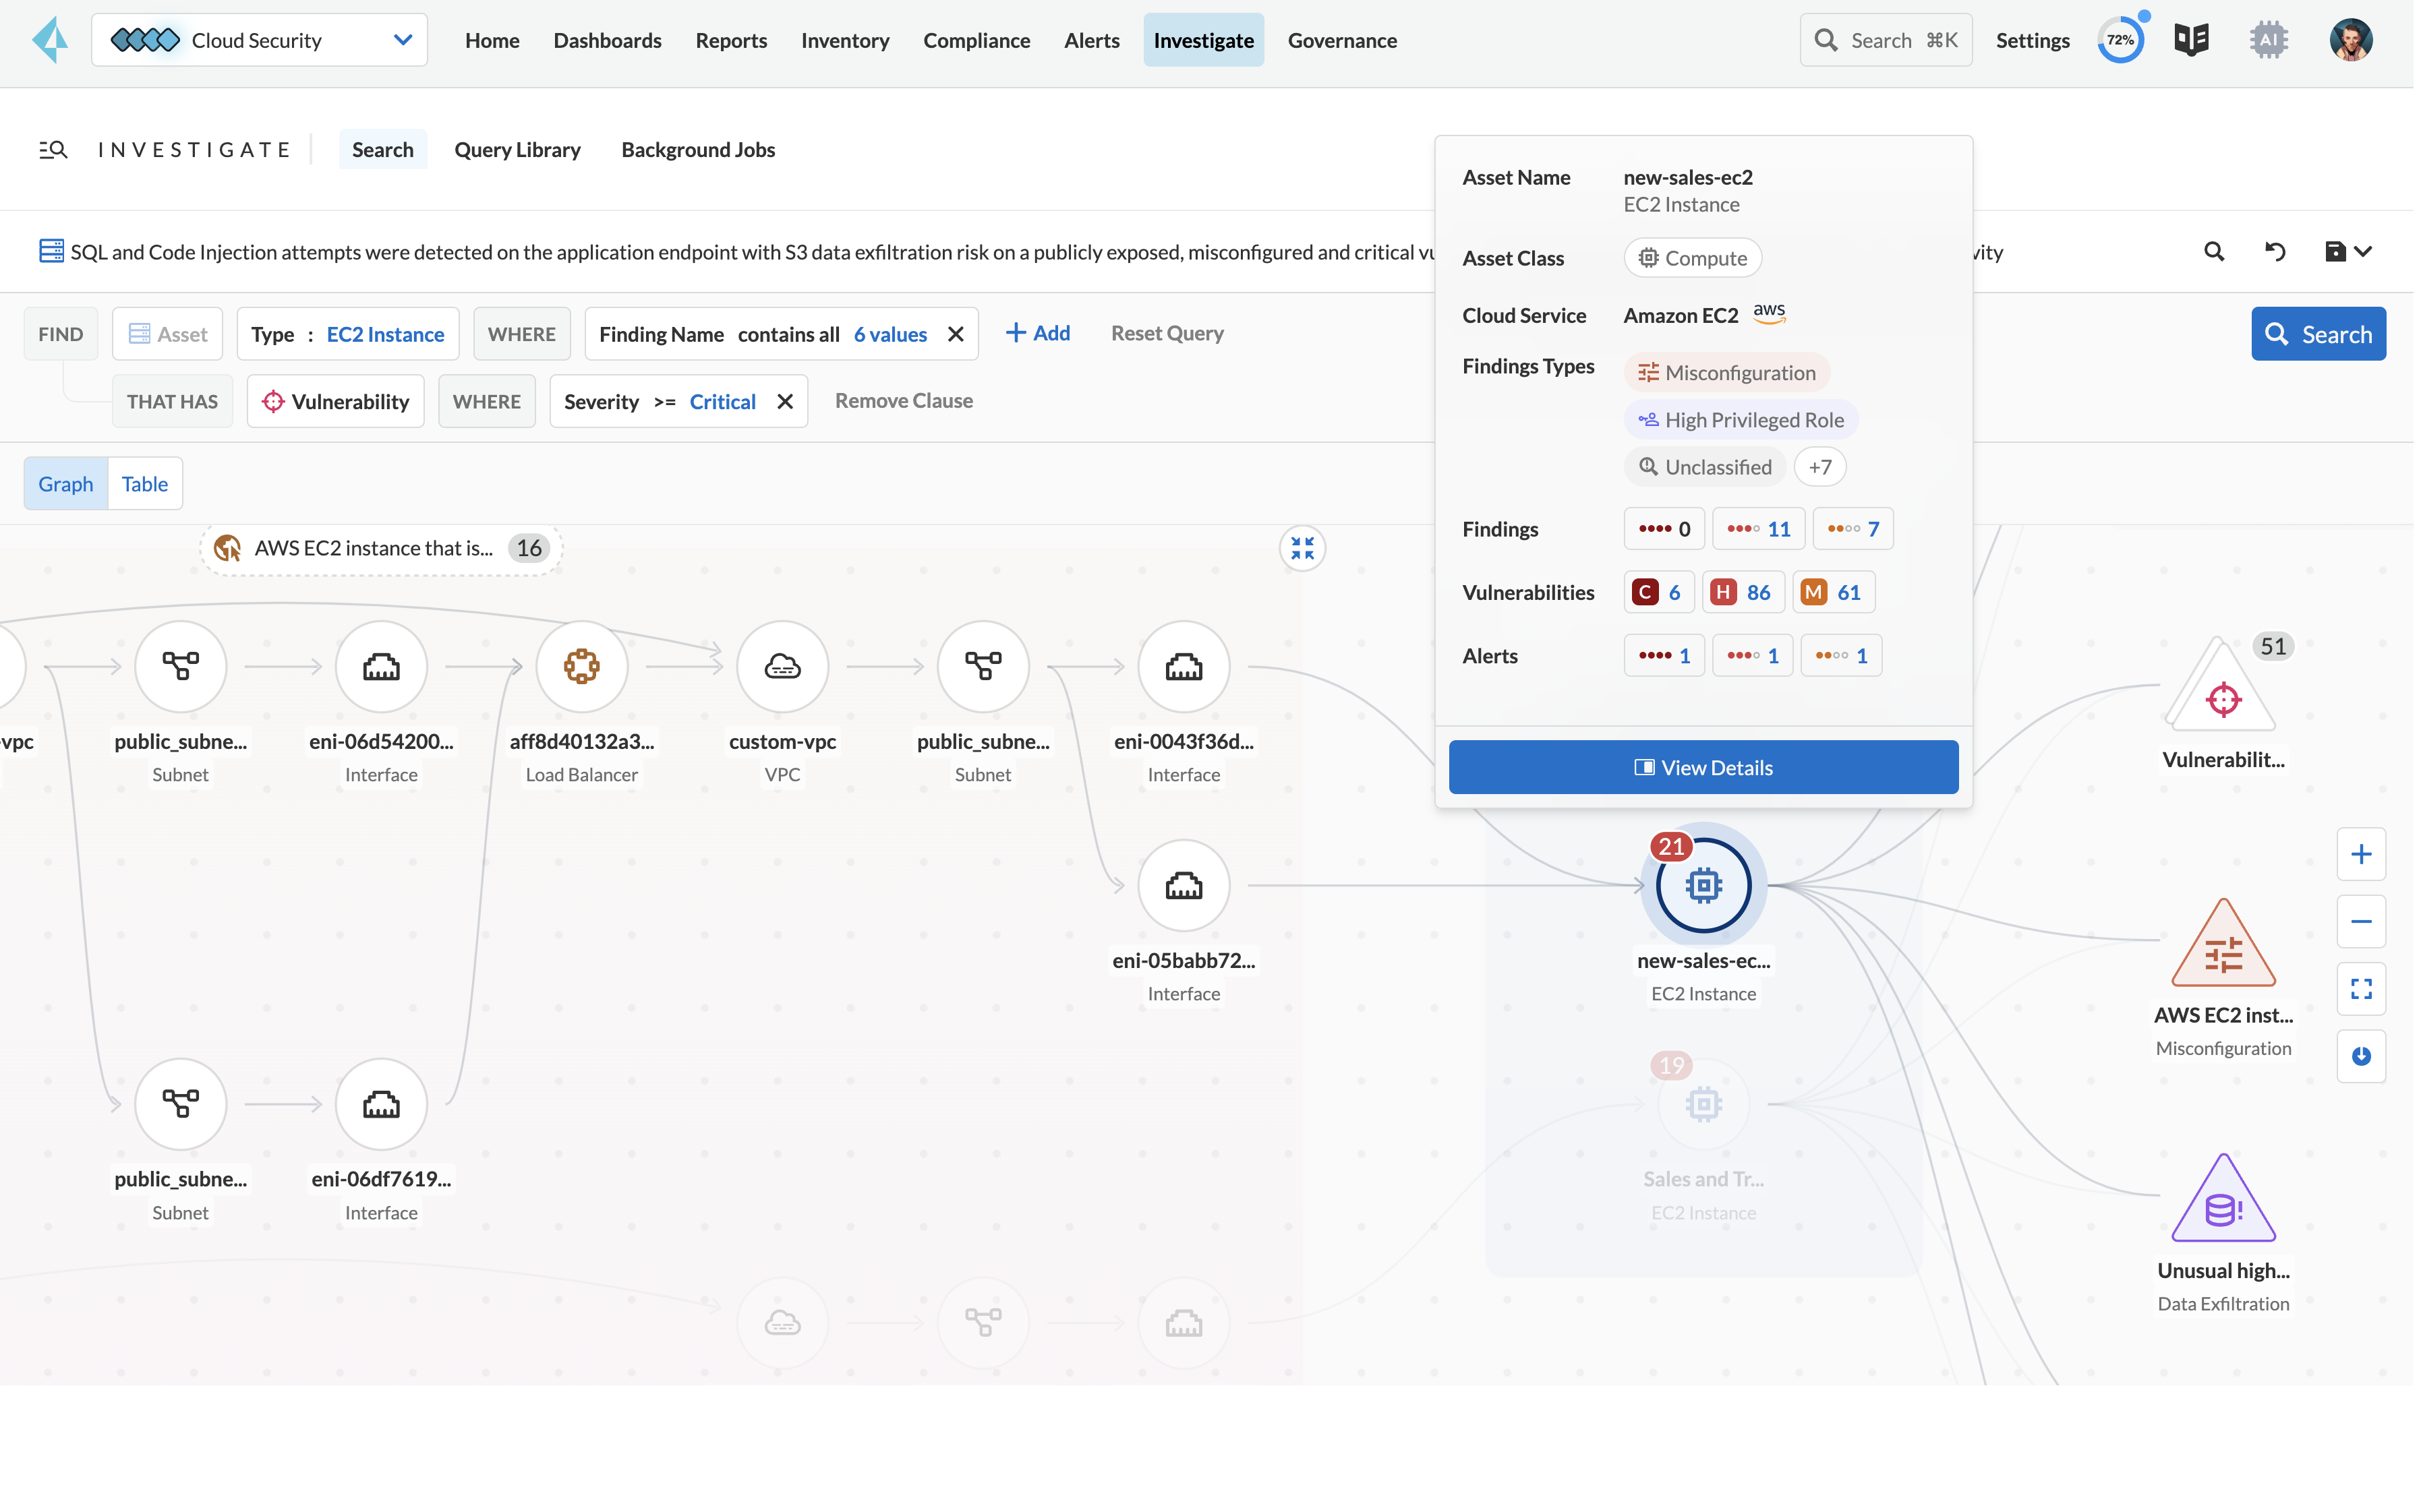
Task: Zoom out of the graph with minus button
Action: 2361,921
